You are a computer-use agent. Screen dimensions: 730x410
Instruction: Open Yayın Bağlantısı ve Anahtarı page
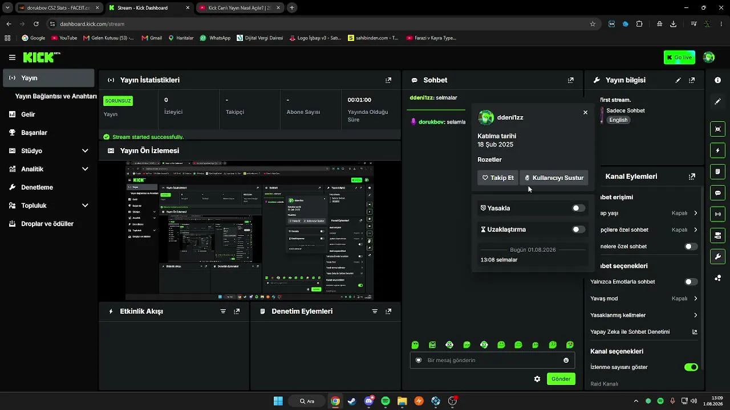coord(56,96)
